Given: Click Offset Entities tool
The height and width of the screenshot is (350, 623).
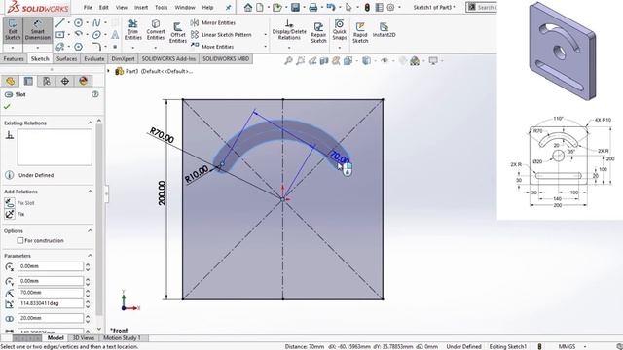Looking at the screenshot, I should pyautogui.click(x=177, y=32).
